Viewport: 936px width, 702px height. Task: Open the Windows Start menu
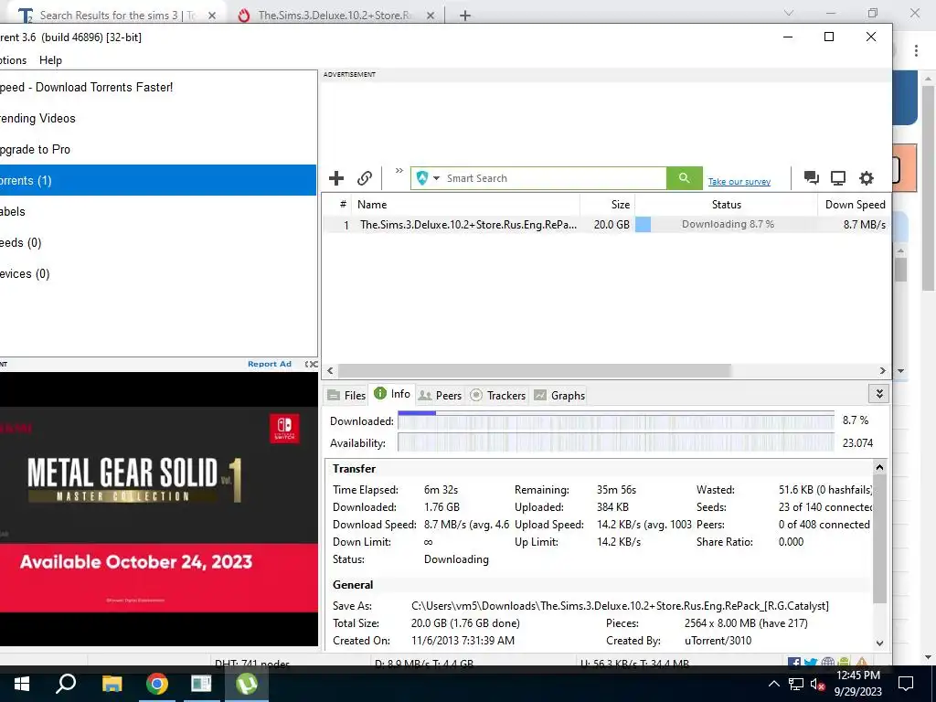[x=21, y=684]
